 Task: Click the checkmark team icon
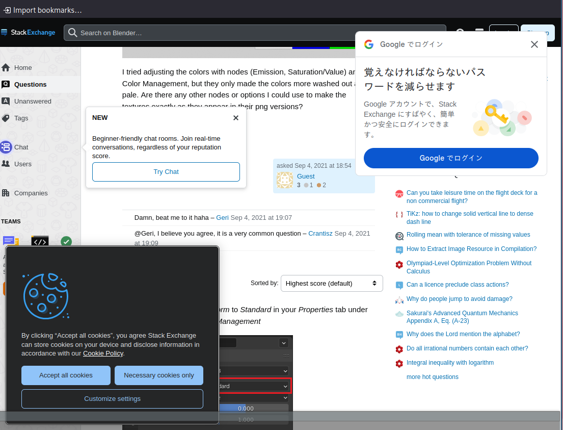coord(66,242)
